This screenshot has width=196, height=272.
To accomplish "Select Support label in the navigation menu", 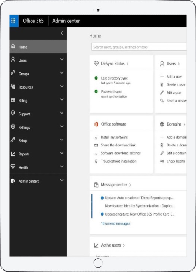I will pyautogui.click(x=24, y=114).
